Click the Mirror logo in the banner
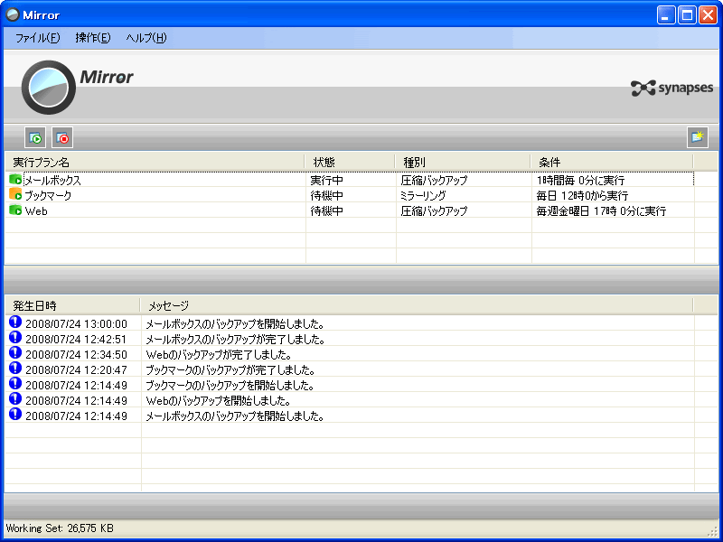This screenshot has width=723, height=542. [77, 87]
